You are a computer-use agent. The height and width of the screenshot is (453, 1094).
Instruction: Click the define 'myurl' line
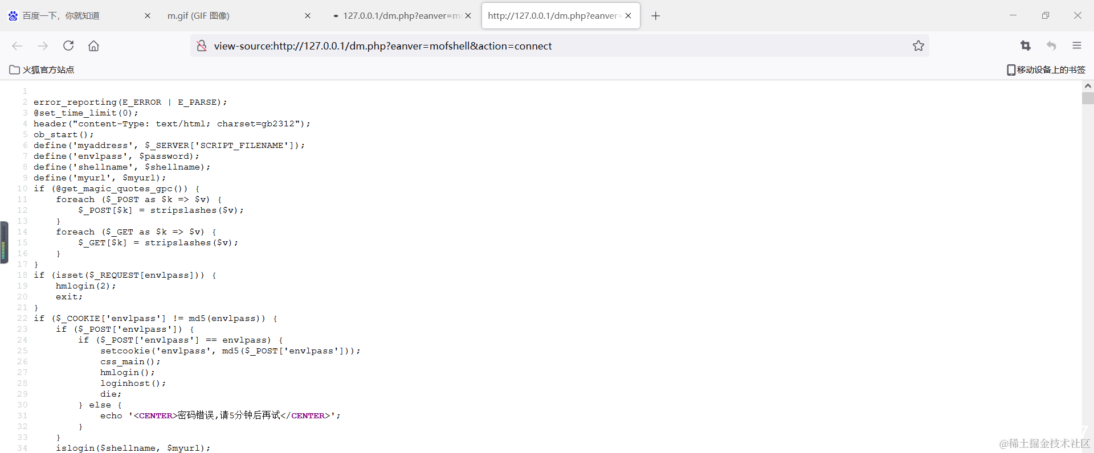click(x=100, y=178)
